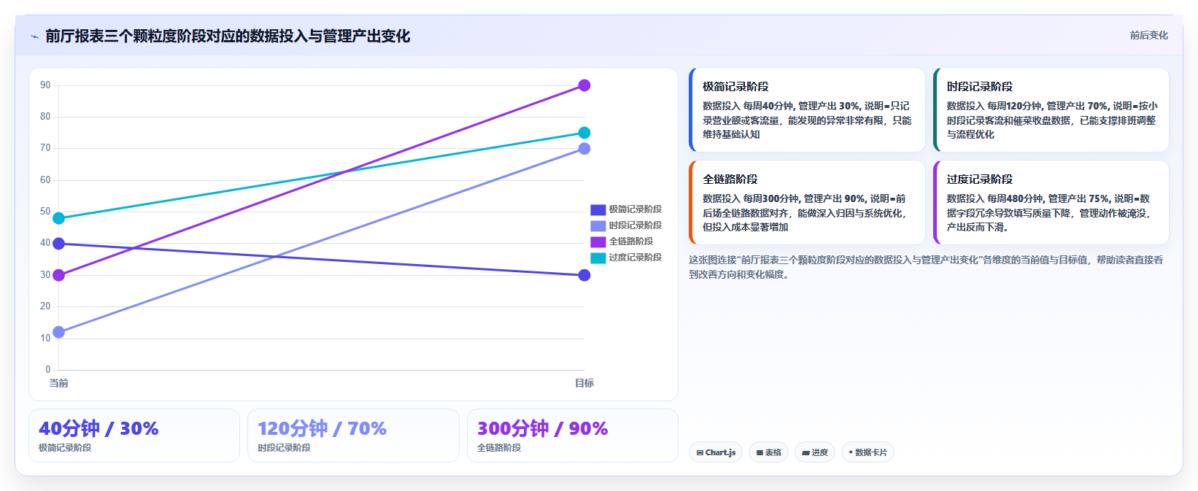
Task: Select the 过度记录阶段 info card heading
Action: coord(980,179)
